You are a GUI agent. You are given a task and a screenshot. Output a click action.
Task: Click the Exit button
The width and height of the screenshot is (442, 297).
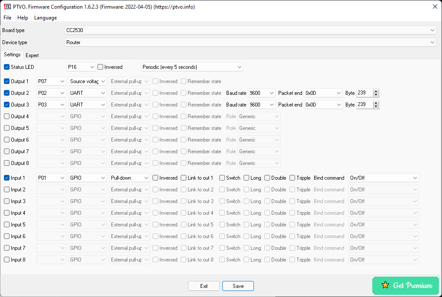(x=204, y=286)
